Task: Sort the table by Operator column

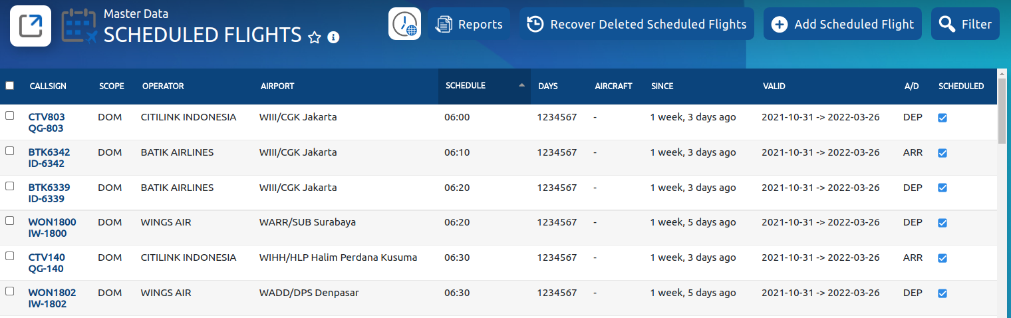Action: coord(163,86)
